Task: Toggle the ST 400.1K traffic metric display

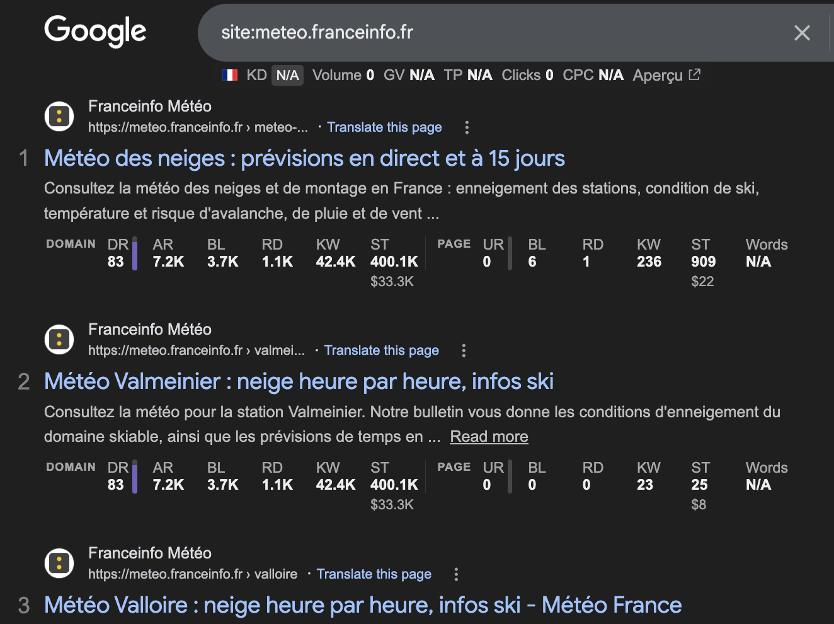Action: pos(392,252)
